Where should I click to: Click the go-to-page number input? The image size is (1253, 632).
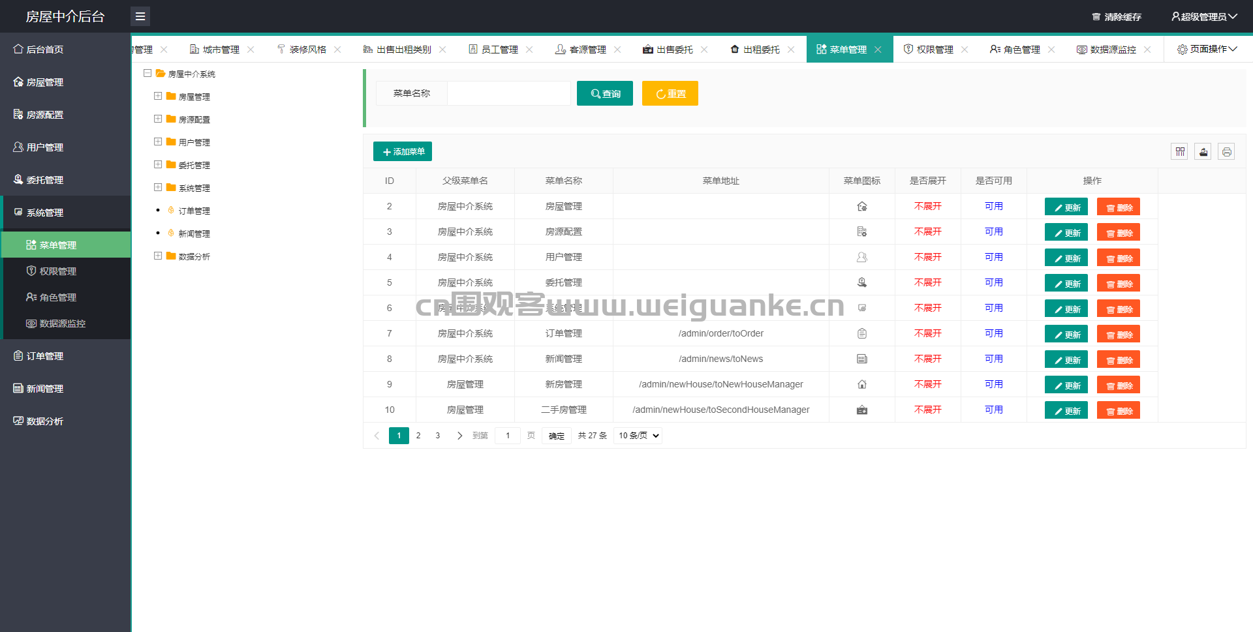click(508, 436)
